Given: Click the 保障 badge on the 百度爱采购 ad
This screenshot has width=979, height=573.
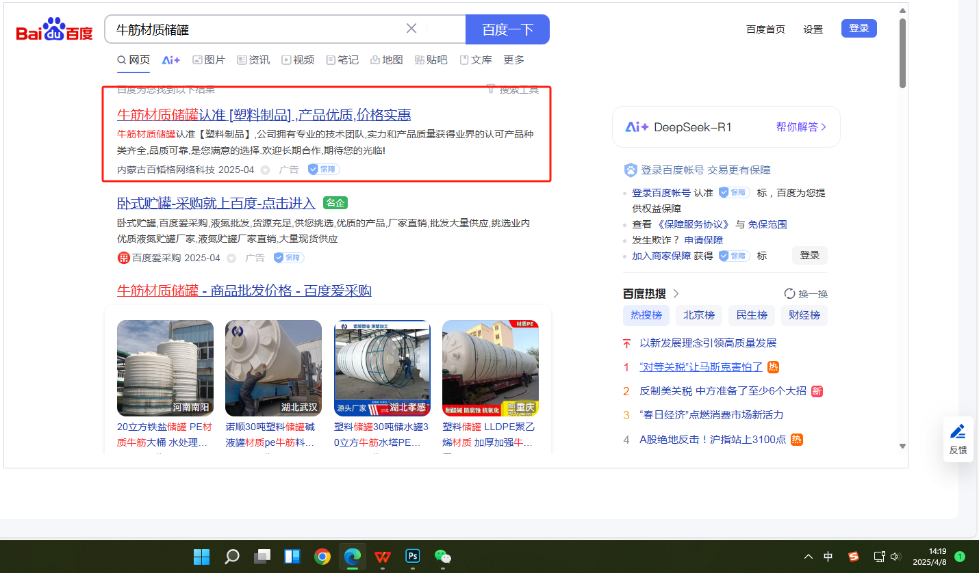Looking at the screenshot, I should click(x=289, y=258).
